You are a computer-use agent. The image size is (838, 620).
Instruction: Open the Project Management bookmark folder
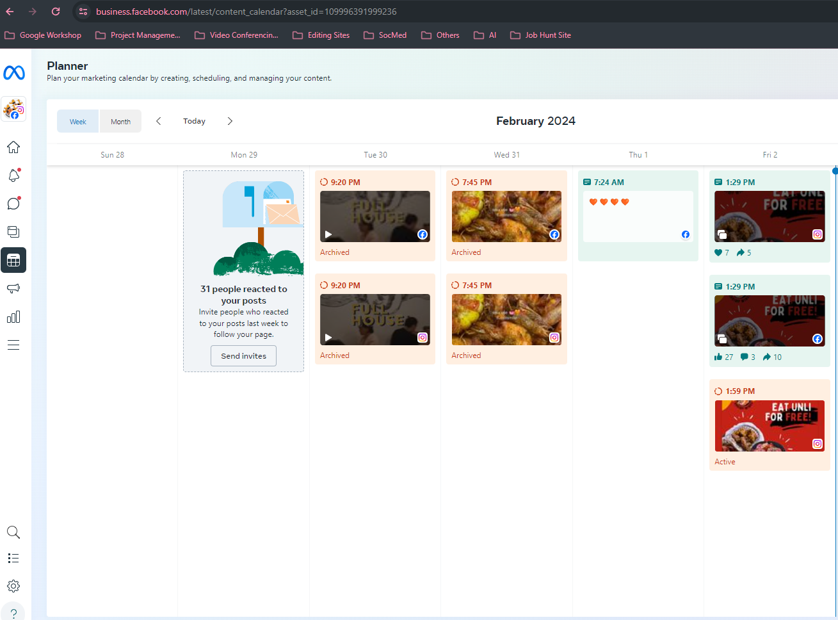tap(138, 35)
